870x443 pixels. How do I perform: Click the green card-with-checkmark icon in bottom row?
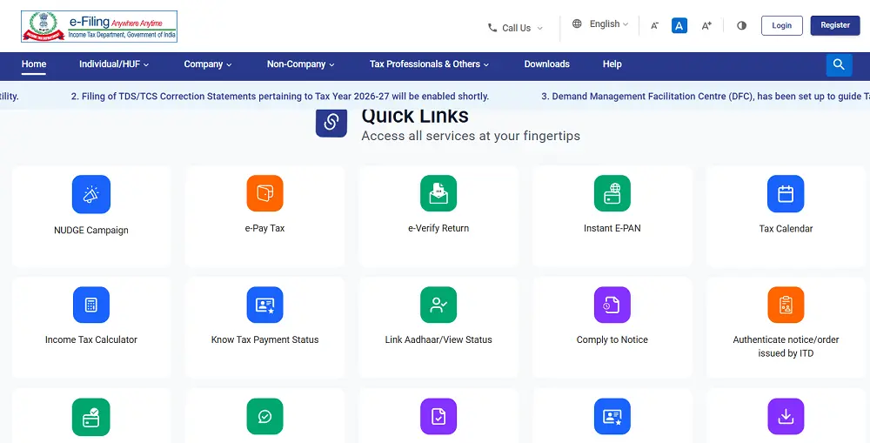pos(91,417)
